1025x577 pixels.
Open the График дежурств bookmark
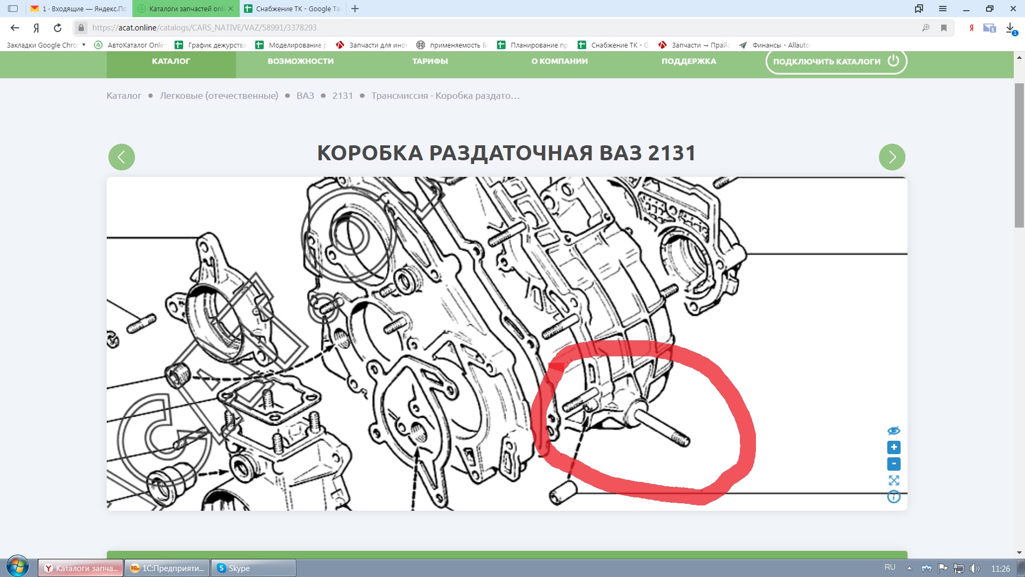[x=210, y=45]
